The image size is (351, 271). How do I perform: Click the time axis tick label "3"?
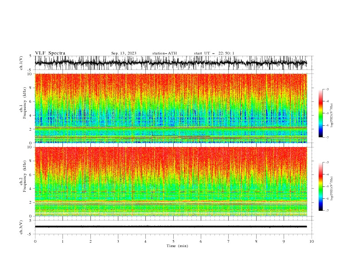click(x=118, y=241)
